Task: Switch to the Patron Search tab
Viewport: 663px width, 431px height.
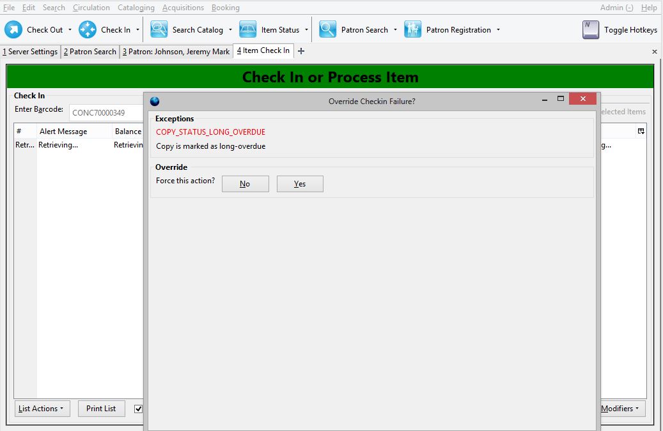Action: pos(90,52)
